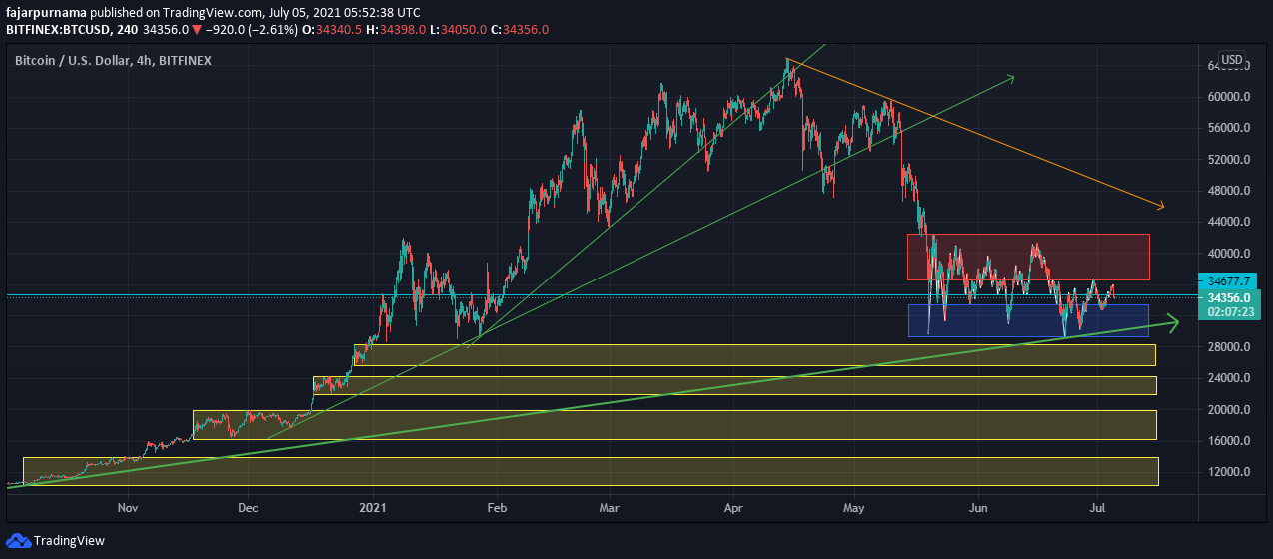This screenshot has height=559, width=1273.
Task: Click the 48000.0 price axis label
Action: 1229,191
